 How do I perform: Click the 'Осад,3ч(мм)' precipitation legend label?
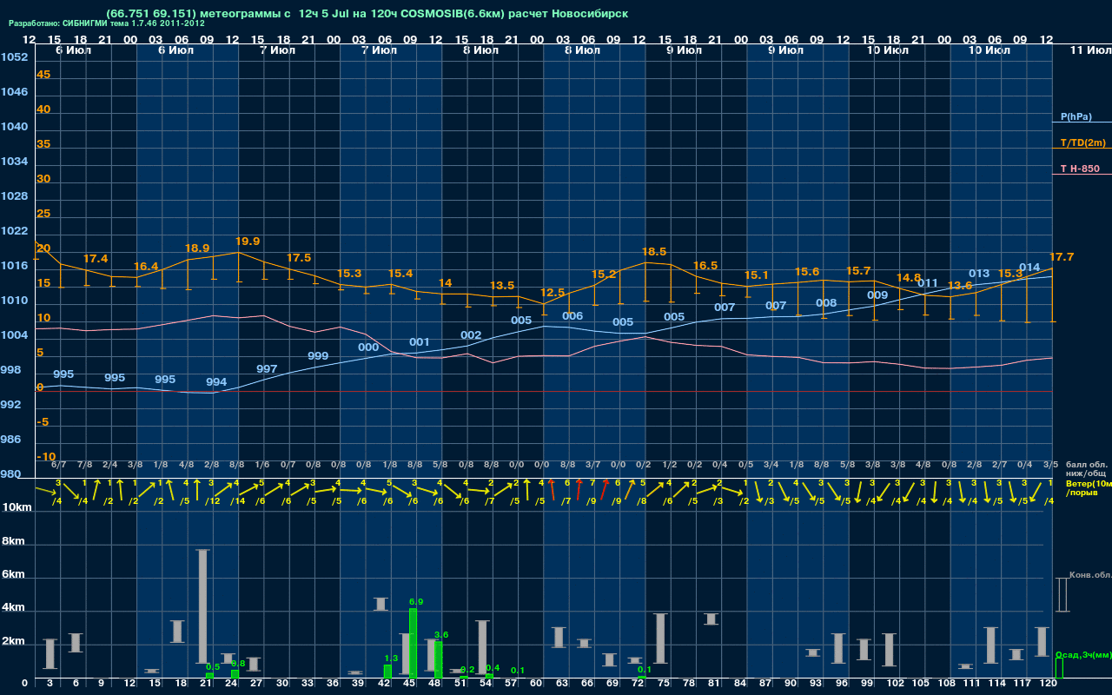pos(1082,654)
